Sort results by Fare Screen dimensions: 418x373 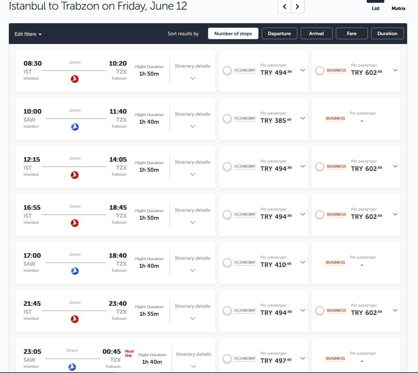[351, 34]
